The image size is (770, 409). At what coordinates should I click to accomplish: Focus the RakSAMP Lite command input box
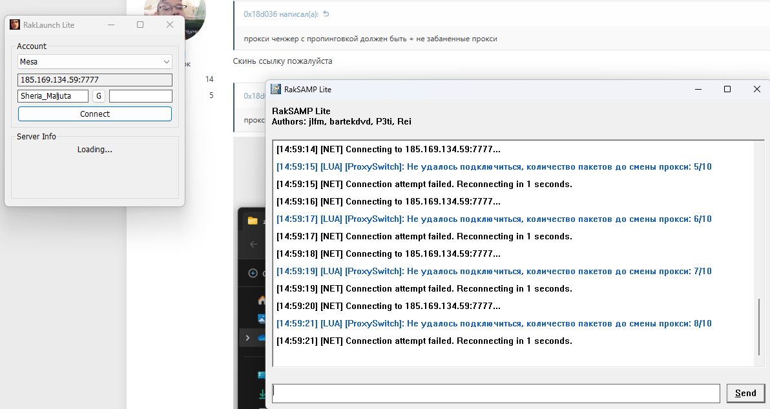click(496, 394)
